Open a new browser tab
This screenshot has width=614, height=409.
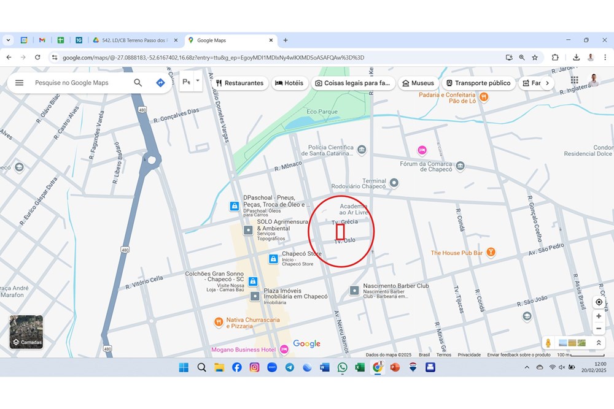point(286,40)
